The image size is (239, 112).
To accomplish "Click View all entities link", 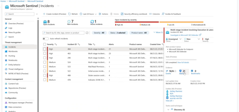I will click(169, 101).
